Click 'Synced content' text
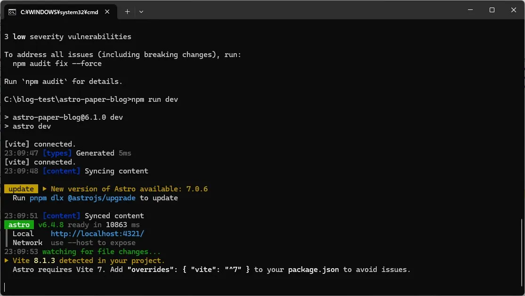Image resolution: width=525 pixels, height=296 pixels. [x=114, y=215]
